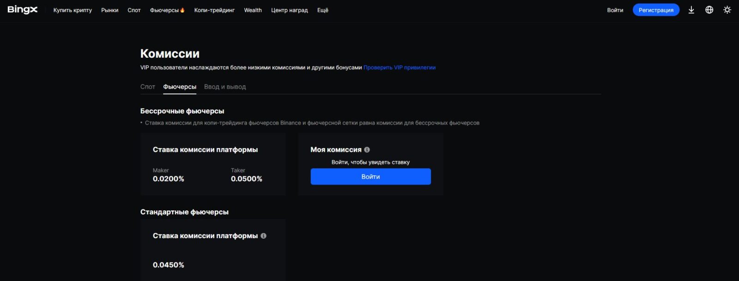Open Центр наград page

point(289,10)
